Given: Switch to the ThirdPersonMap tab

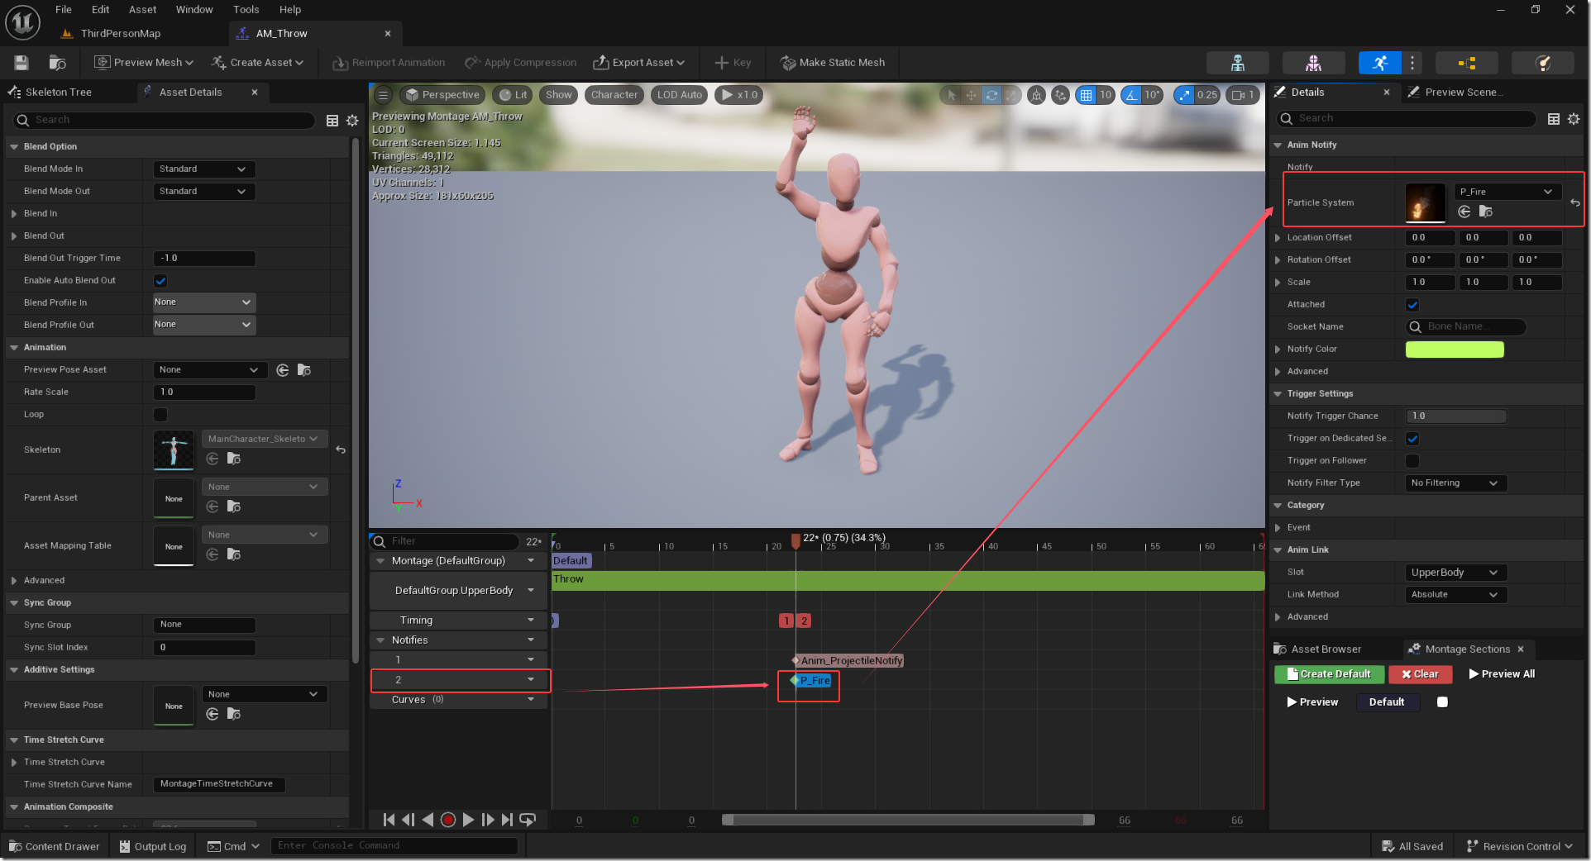Looking at the screenshot, I should (x=121, y=34).
